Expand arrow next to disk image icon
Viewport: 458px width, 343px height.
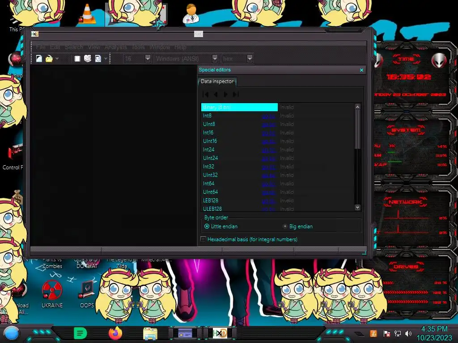(x=106, y=59)
